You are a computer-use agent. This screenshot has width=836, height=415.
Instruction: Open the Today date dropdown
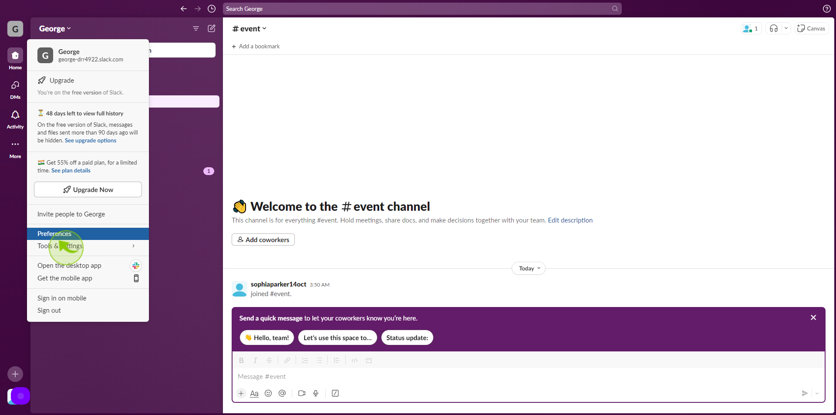click(529, 269)
